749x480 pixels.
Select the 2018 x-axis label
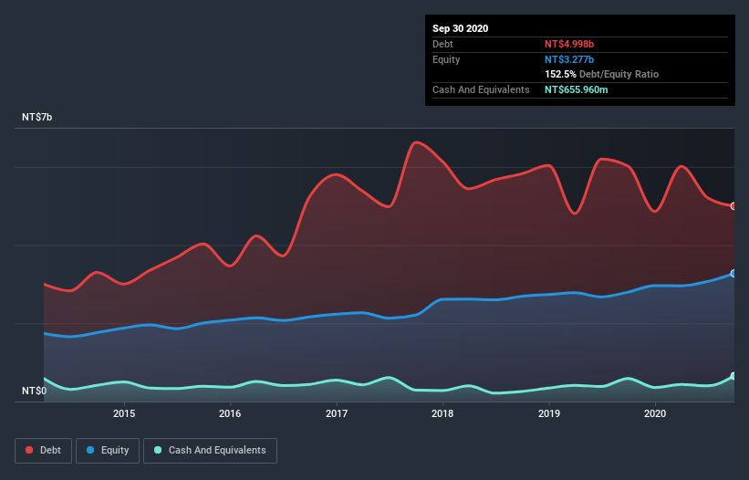[442, 413]
